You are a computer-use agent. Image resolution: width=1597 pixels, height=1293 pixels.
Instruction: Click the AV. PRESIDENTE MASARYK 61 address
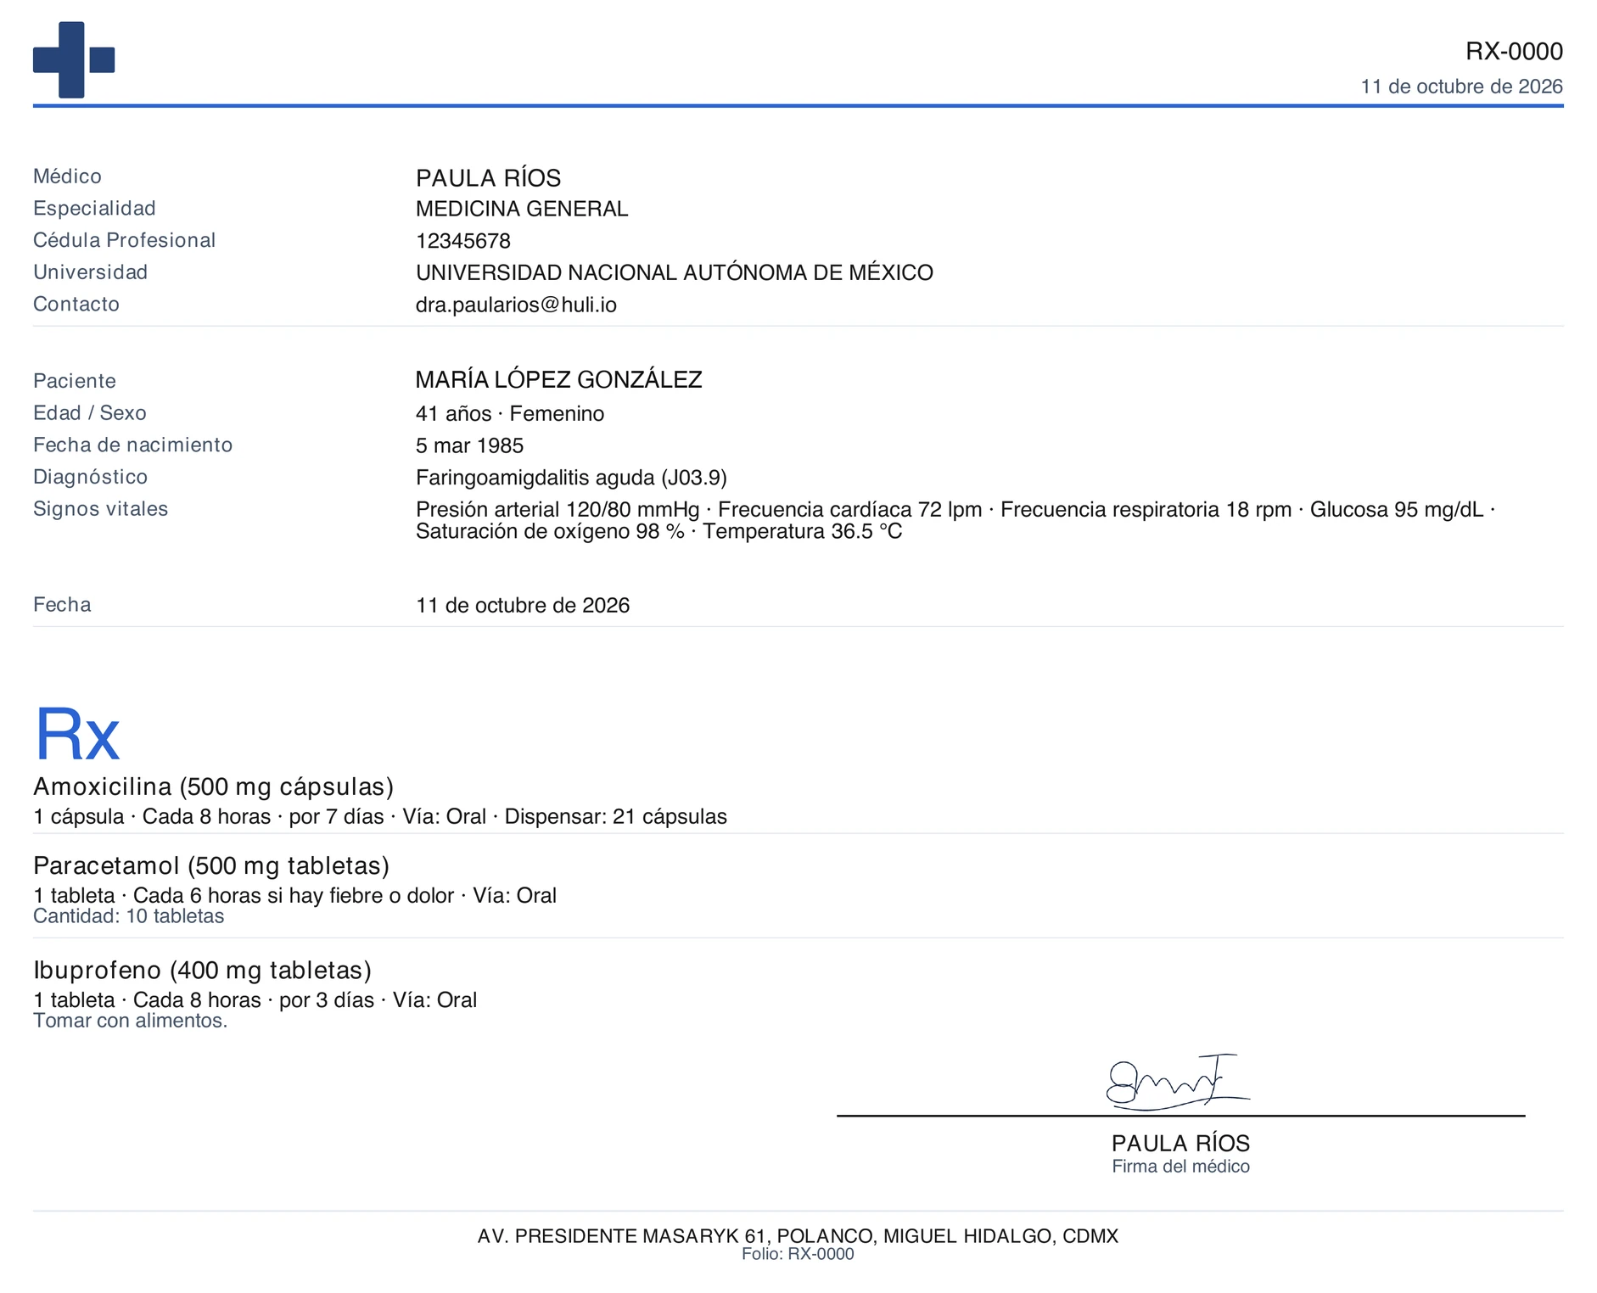[798, 1236]
